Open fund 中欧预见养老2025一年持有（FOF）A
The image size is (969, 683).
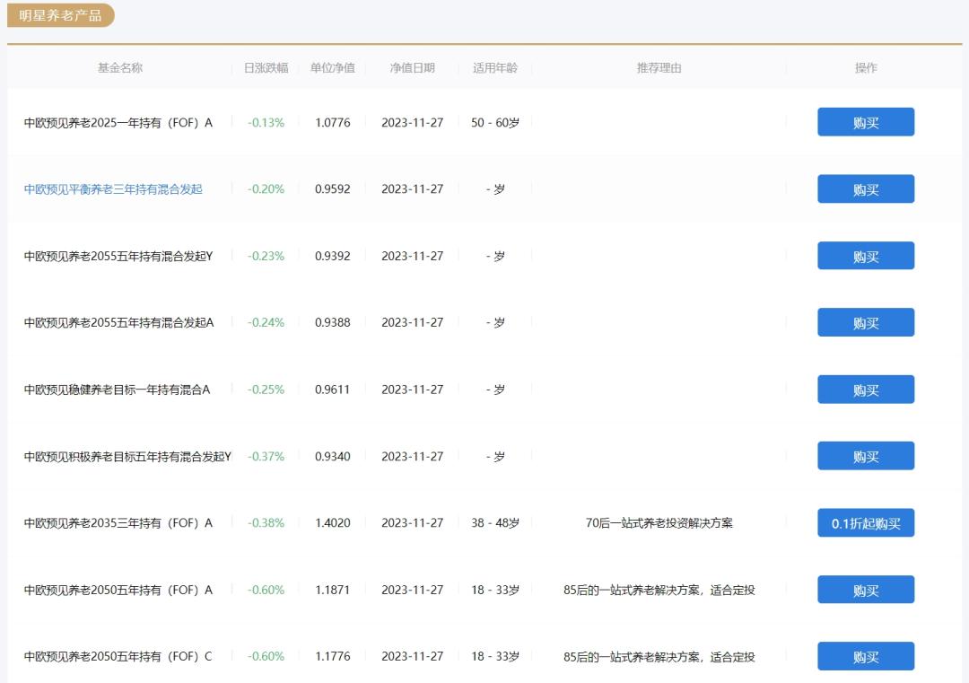coord(118,123)
